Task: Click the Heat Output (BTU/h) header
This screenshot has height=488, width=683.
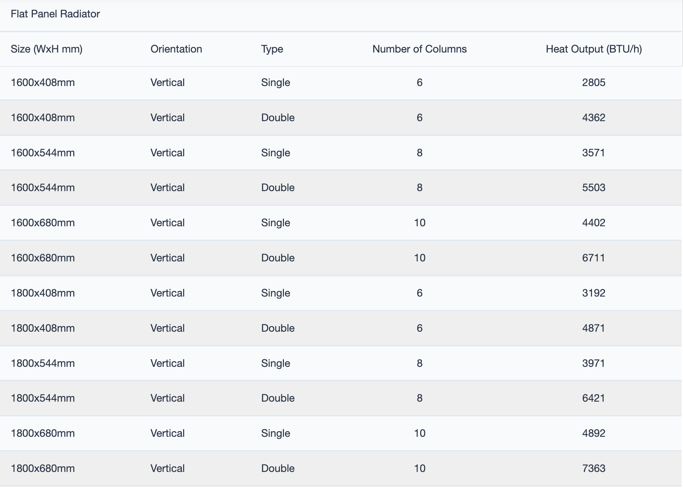Action: [x=594, y=49]
